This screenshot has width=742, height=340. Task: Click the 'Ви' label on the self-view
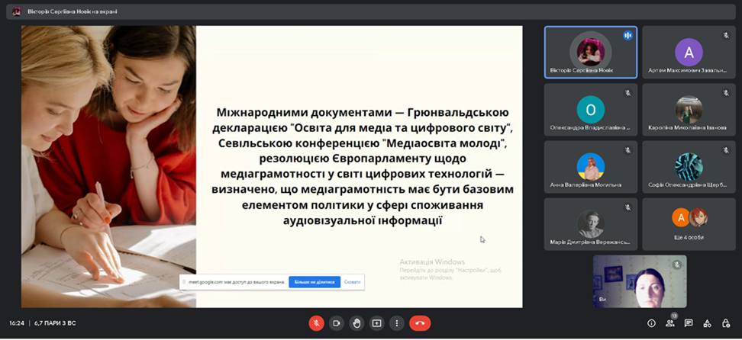click(x=601, y=300)
